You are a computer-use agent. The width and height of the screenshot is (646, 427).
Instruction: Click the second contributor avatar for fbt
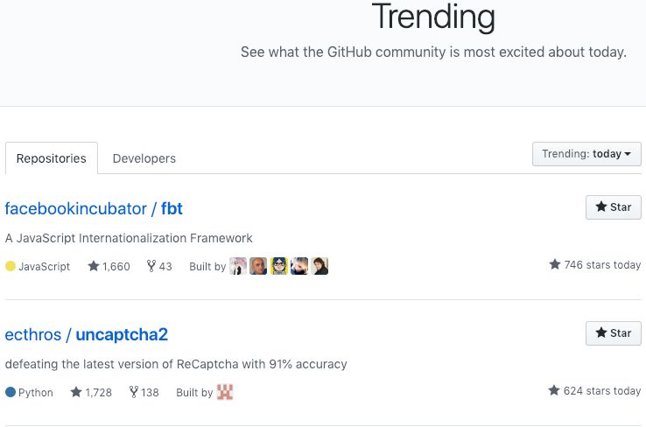pyautogui.click(x=258, y=266)
